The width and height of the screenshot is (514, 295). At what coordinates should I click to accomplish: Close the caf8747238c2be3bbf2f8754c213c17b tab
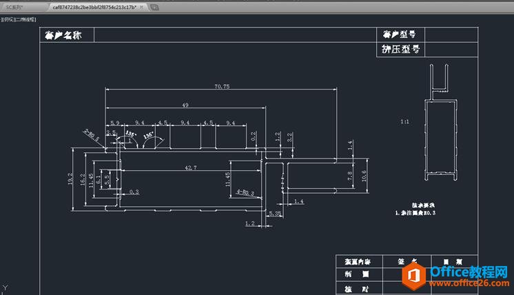(142, 7)
